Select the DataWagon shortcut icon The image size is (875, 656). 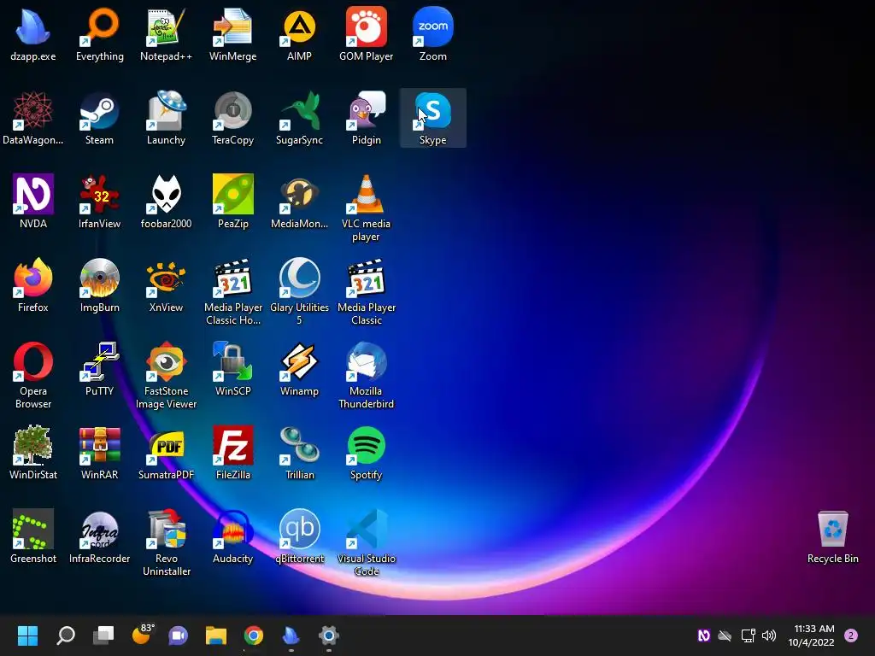coord(33,117)
